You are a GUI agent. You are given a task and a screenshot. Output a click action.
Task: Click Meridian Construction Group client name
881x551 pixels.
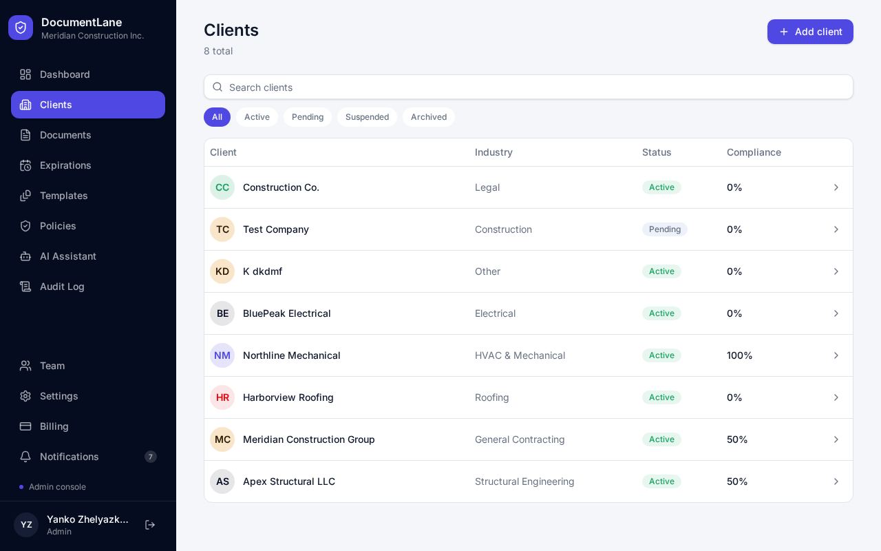(309, 439)
